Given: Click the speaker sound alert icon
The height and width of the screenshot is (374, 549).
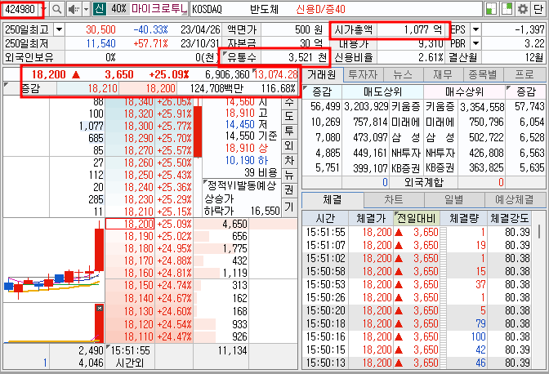Looking at the screenshot, I should coord(74,9).
